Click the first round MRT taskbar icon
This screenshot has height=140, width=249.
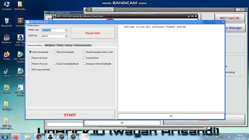coord(61,137)
